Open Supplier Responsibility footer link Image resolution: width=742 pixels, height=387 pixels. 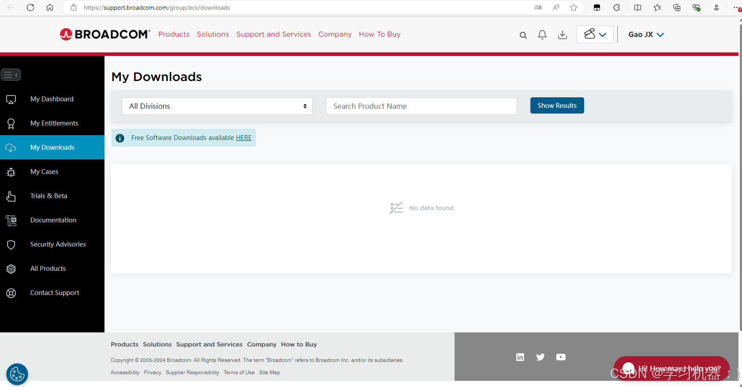pyautogui.click(x=192, y=372)
